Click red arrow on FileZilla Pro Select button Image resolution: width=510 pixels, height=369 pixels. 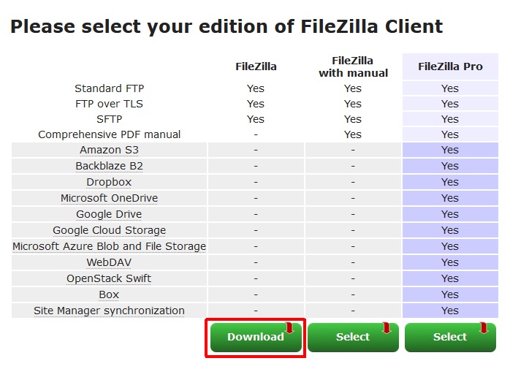click(484, 328)
